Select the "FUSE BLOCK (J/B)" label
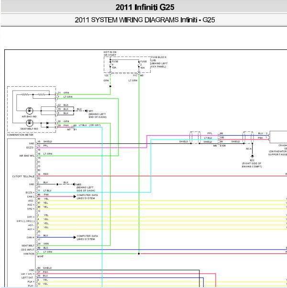Viewport: 287px width, 288px height. tap(159, 58)
